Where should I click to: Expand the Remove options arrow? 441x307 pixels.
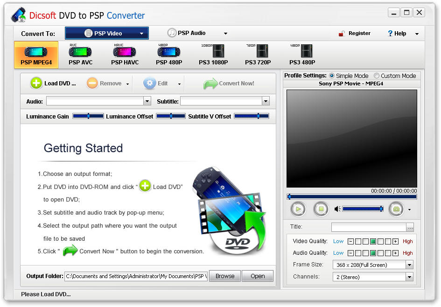[127, 84]
